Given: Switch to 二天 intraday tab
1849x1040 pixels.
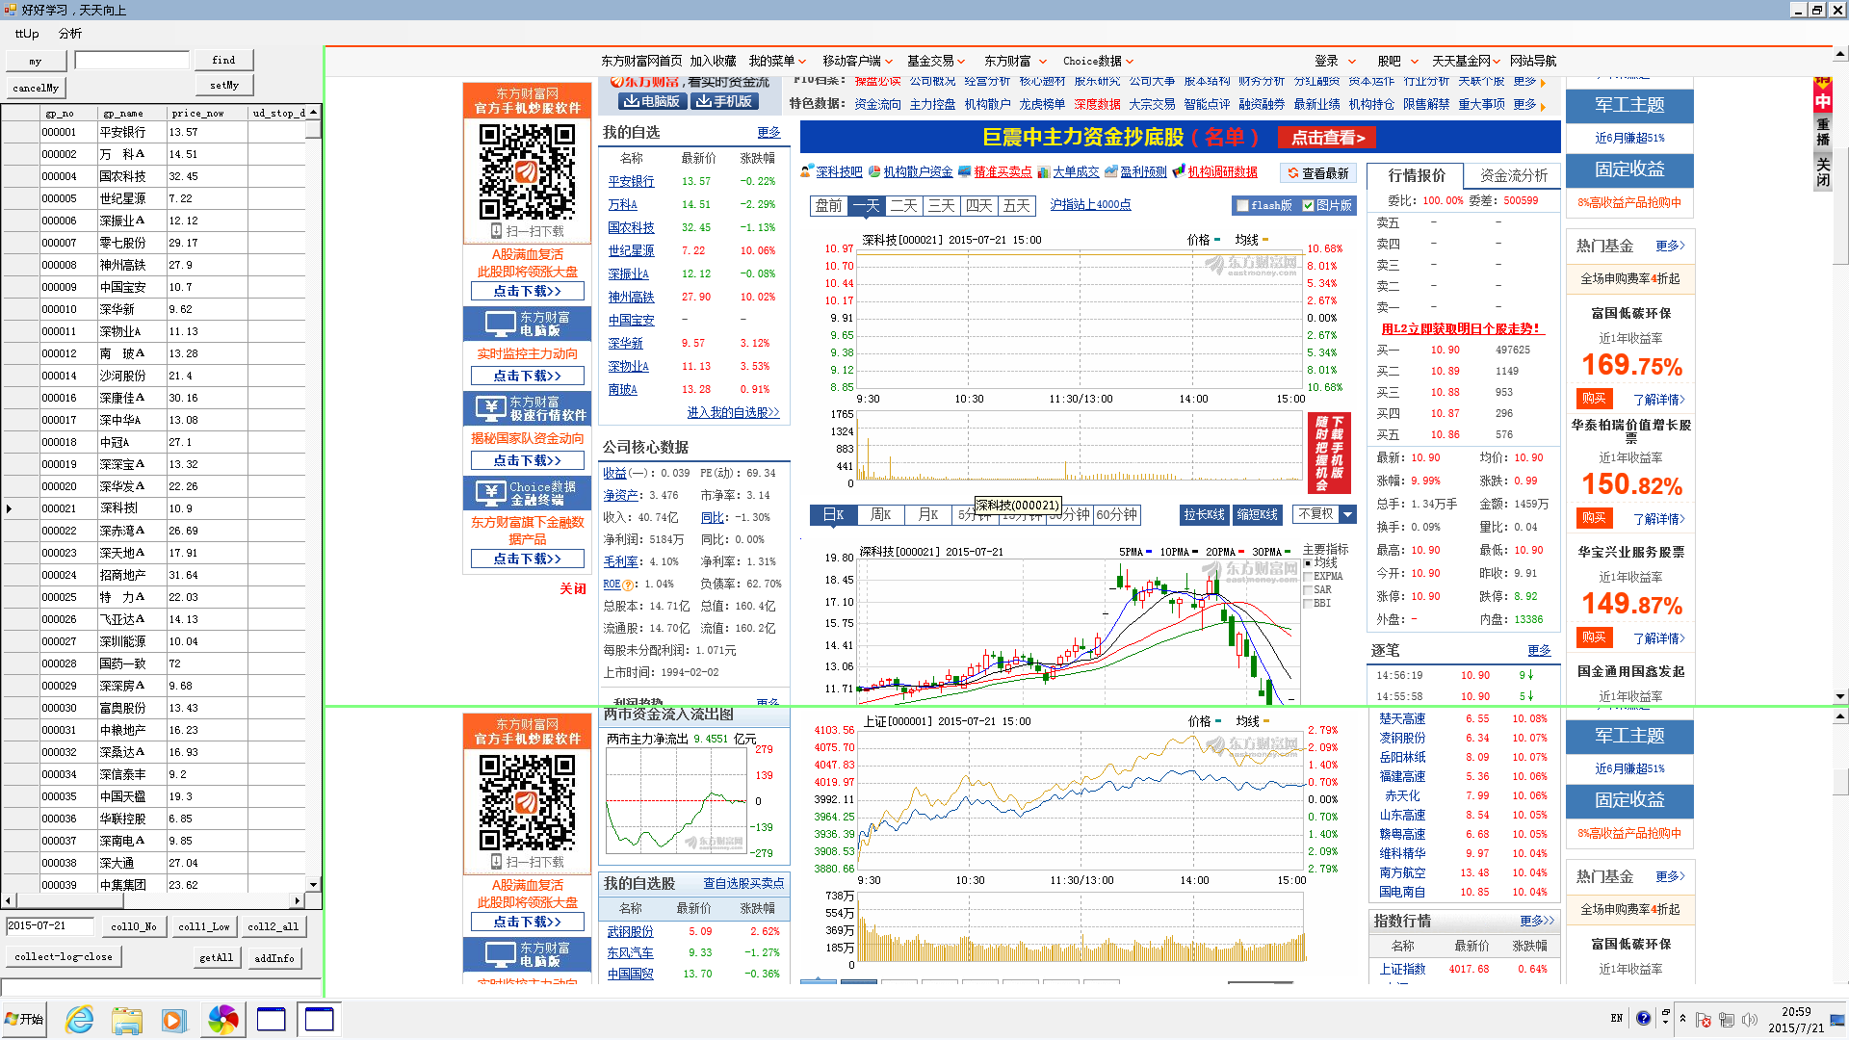Looking at the screenshot, I should [903, 205].
